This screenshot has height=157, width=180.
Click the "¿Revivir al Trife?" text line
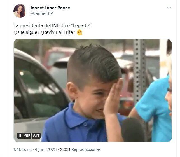58,32
